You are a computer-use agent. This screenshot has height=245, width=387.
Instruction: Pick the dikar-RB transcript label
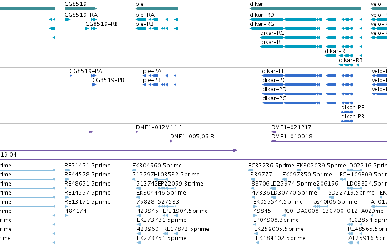[x=351, y=60]
